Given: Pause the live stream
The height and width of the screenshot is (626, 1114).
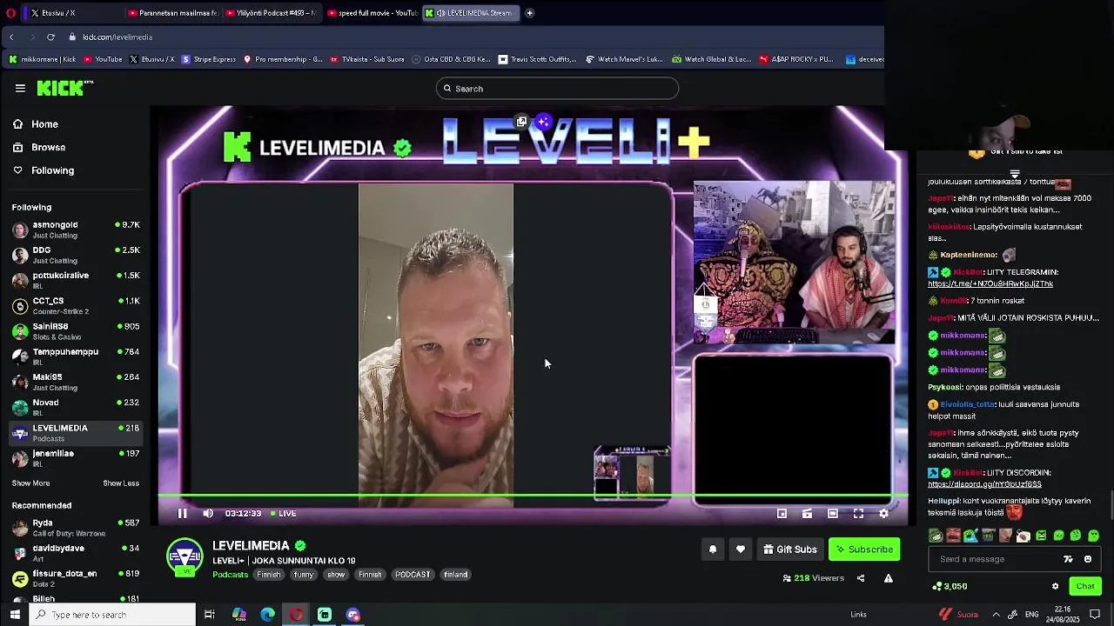Looking at the screenshot, I should pyautogui.click(x=183, y=513).
